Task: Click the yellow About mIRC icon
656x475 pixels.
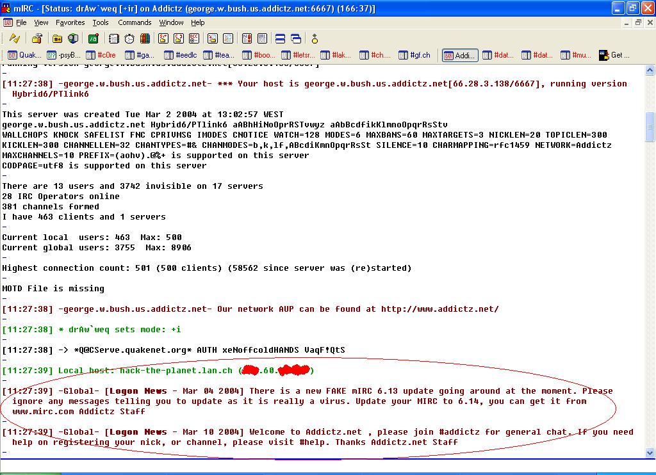Action: (x=315, y=39)
